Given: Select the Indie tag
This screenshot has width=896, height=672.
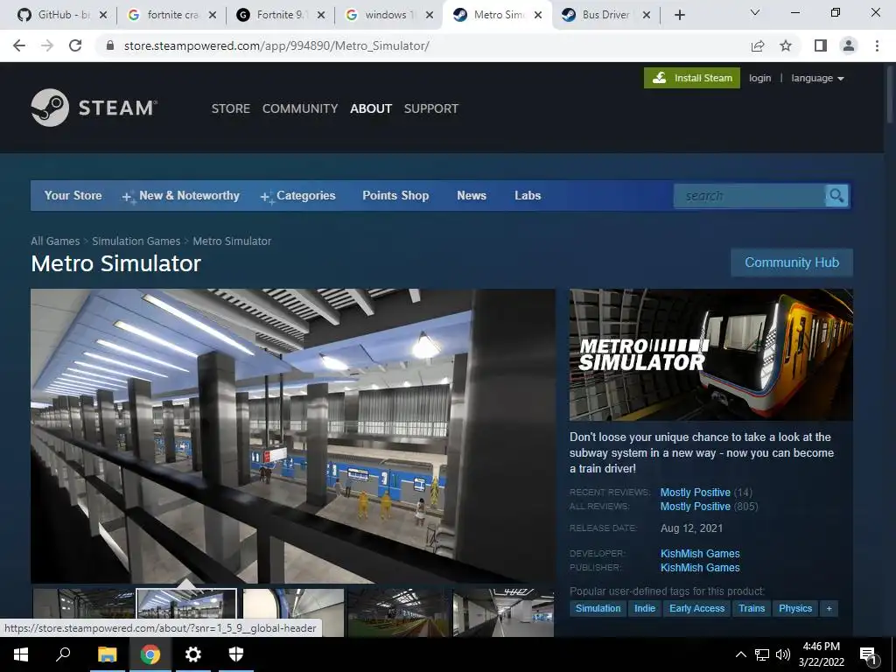Looking at the screenshot, I should click(645, 608).
